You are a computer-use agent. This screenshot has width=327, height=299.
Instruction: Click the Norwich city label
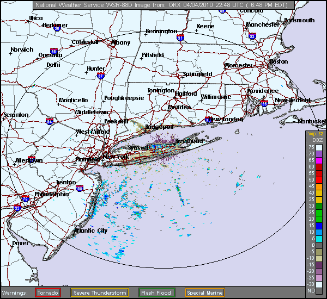click(22, 49)
